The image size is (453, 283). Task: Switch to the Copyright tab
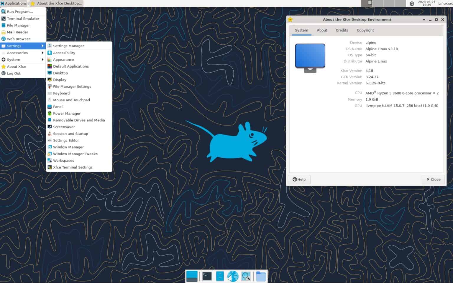pyautogui.click(x=365, y=30)
